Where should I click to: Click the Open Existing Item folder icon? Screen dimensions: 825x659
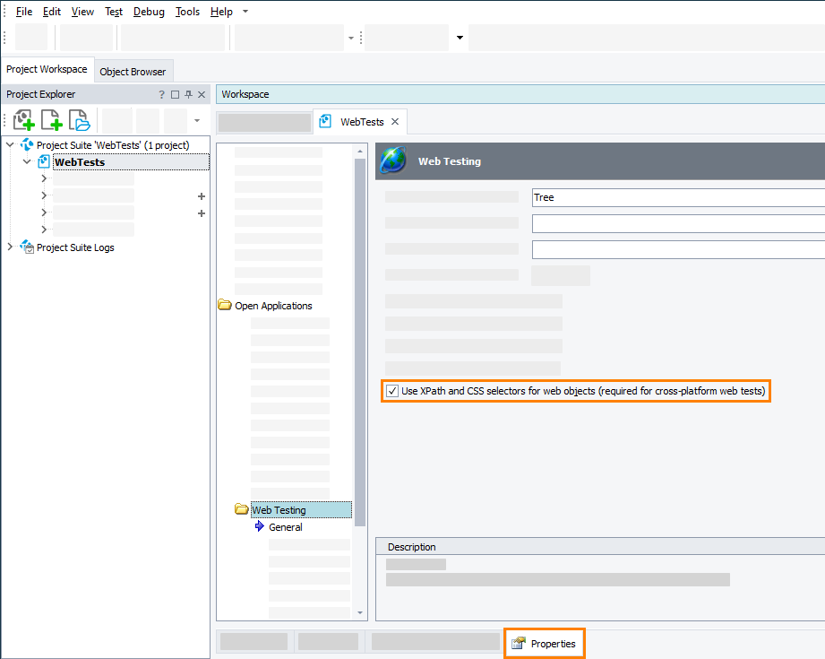80,120
